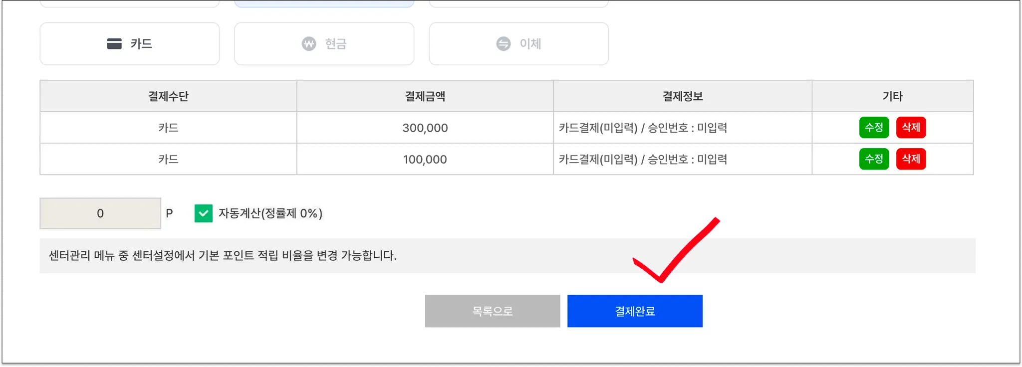The height and width of the screenshot is (367, 1022).
Task: Click the won currency icon on 현금
Action: tap(309, 44)
